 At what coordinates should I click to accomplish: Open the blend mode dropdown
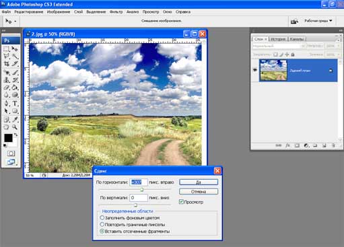coord(279,46)
